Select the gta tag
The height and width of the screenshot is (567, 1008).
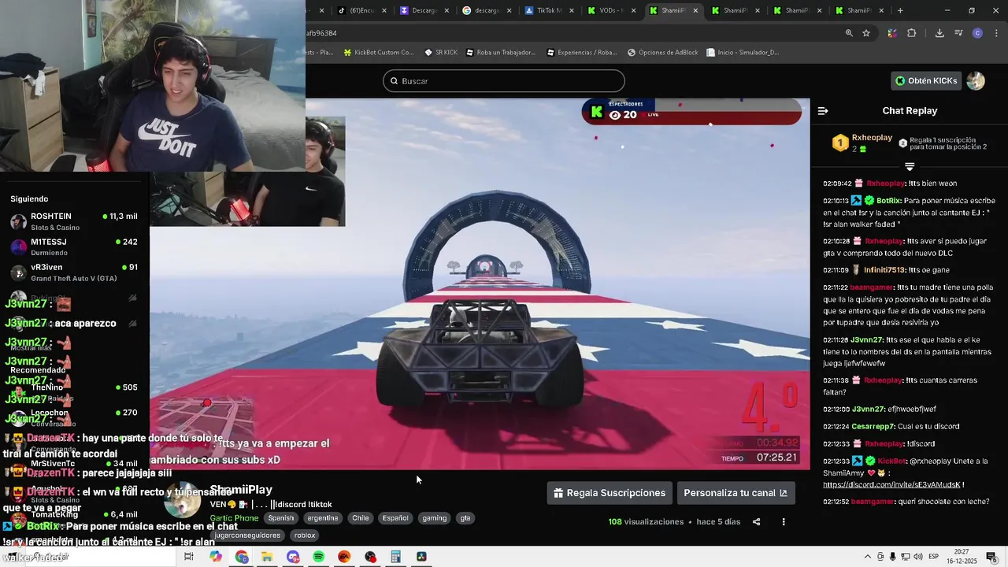[x=465, y=518]
